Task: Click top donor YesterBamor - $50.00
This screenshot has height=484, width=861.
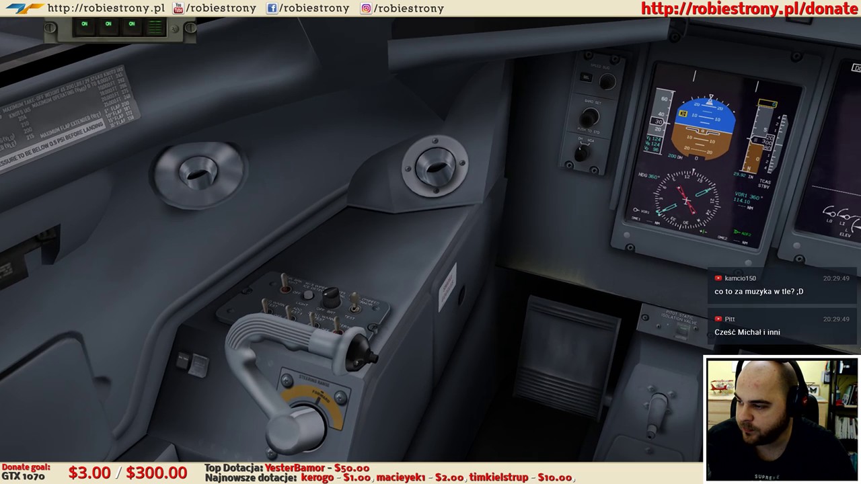Action: (317, 468)
